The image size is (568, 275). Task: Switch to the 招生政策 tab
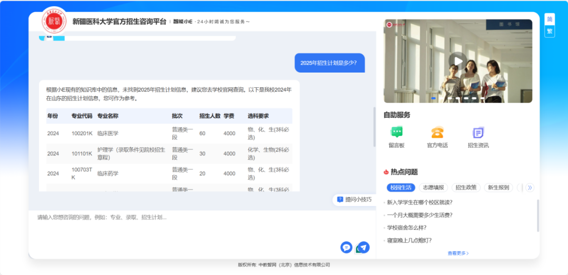click(x=466, y=188)
